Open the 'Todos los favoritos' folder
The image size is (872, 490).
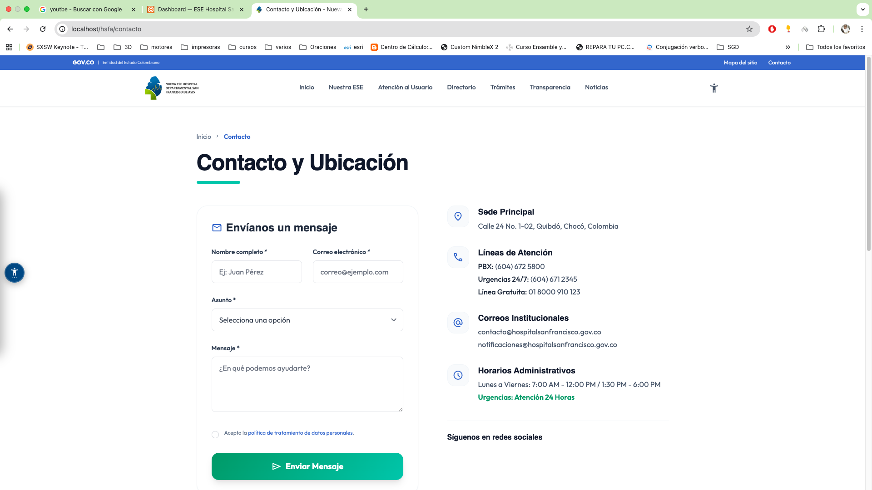pyautogui.click(x=835, y=47)
